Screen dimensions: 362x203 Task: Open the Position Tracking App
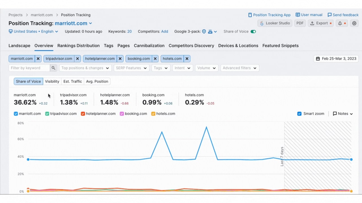pos(269,15)
